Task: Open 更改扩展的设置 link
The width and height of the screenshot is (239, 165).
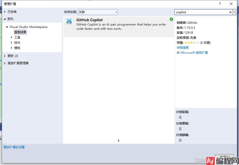Action: coord(14,147)
